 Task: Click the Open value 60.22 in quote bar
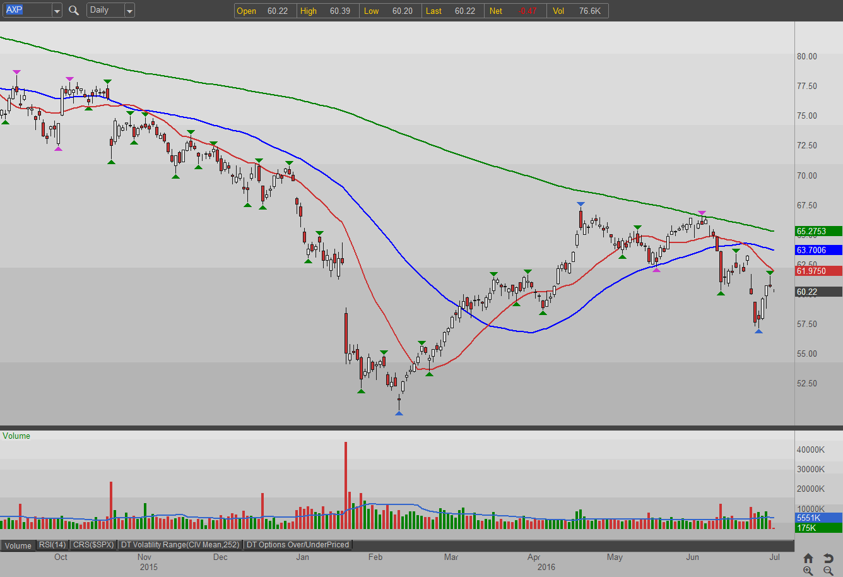point(278,11)
